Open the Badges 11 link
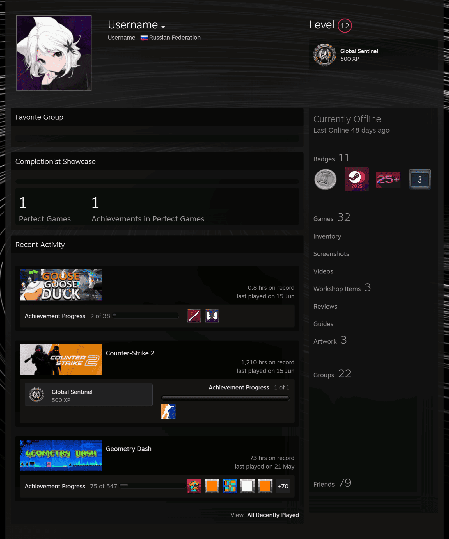 pos(331,158)
